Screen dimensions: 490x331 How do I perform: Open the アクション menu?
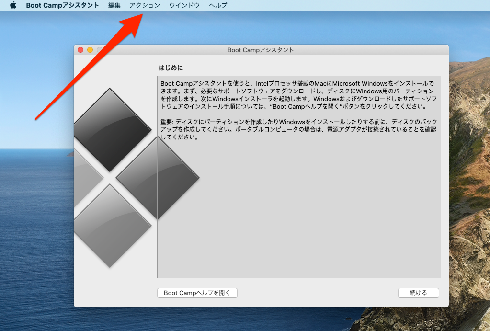click(x=145, y=5)
